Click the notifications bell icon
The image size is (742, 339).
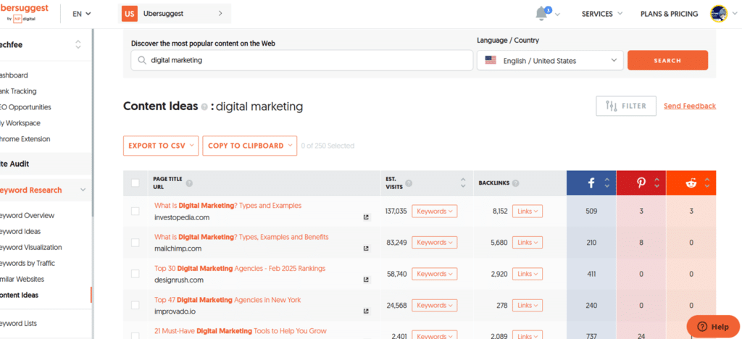coord(541,14)
